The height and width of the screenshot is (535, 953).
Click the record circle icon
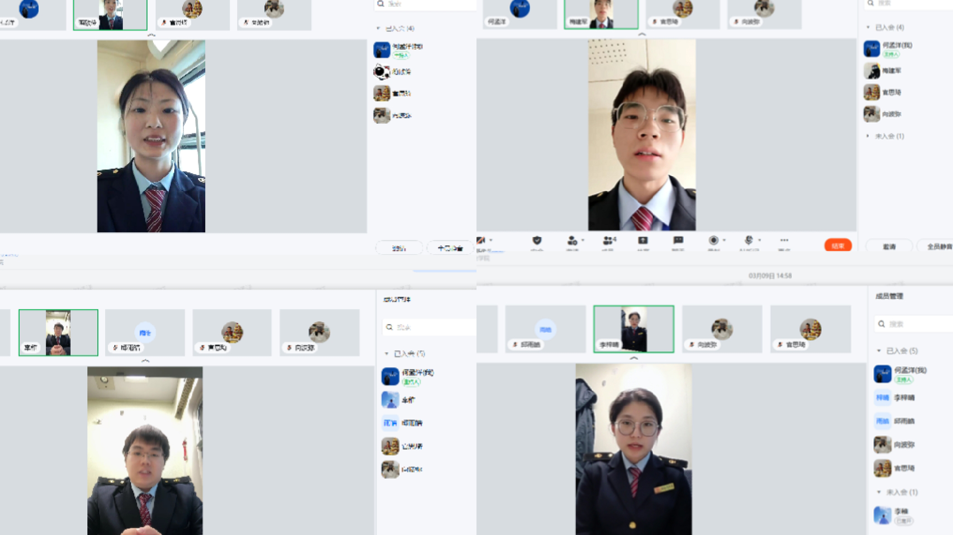click(714, 240)
